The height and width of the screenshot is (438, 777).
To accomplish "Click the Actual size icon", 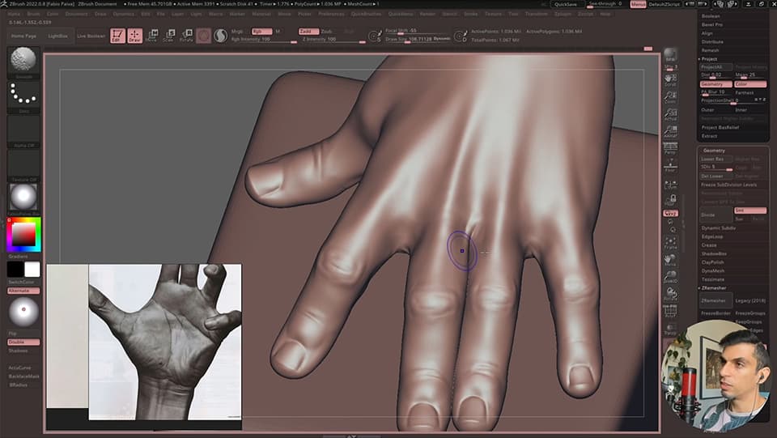I will point(670,114).
